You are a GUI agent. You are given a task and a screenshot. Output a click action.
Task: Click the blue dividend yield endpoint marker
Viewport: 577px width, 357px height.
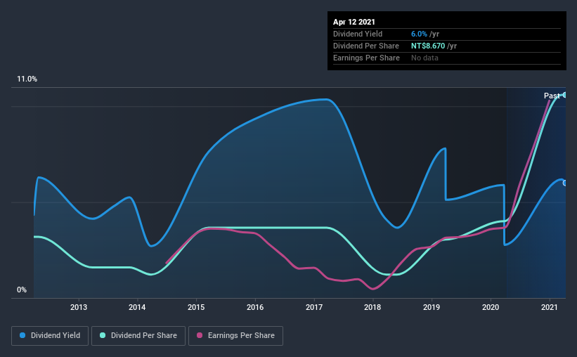tap(565, 183)
